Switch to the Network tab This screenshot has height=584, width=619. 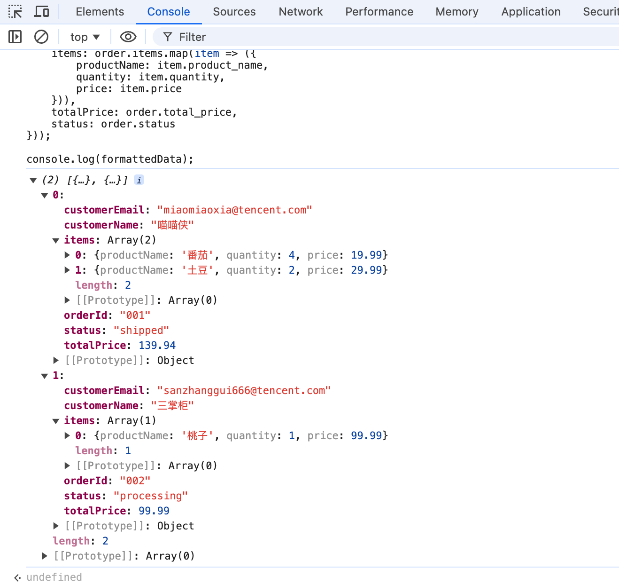pos(301,12)
